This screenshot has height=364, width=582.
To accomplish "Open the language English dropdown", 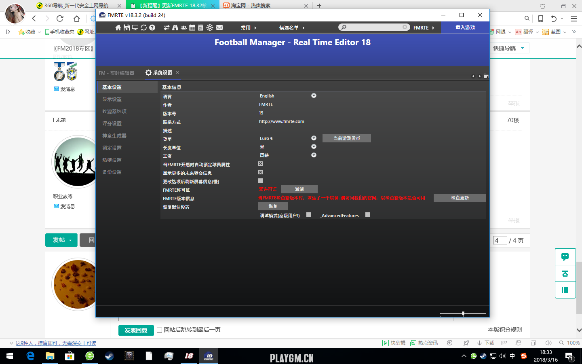I will click(314, 96).
